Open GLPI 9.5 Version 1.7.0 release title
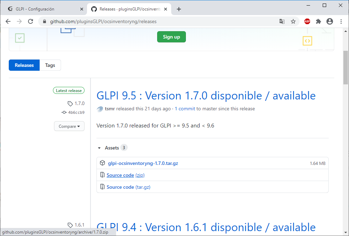The width and height of the screenshot is (349, 236). click(x=206, y=96)
